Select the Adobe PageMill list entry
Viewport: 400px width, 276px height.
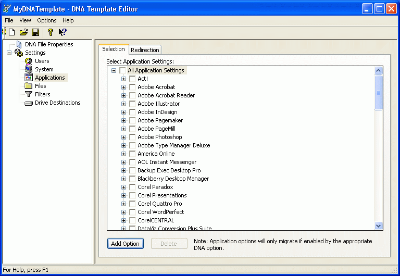pos(156,129)
